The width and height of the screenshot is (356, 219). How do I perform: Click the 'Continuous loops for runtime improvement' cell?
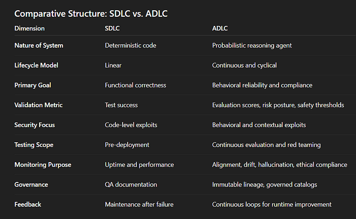[x=272, y=204]
